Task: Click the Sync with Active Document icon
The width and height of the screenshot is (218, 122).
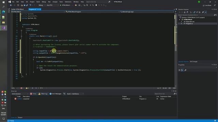Action: point(194,12)
